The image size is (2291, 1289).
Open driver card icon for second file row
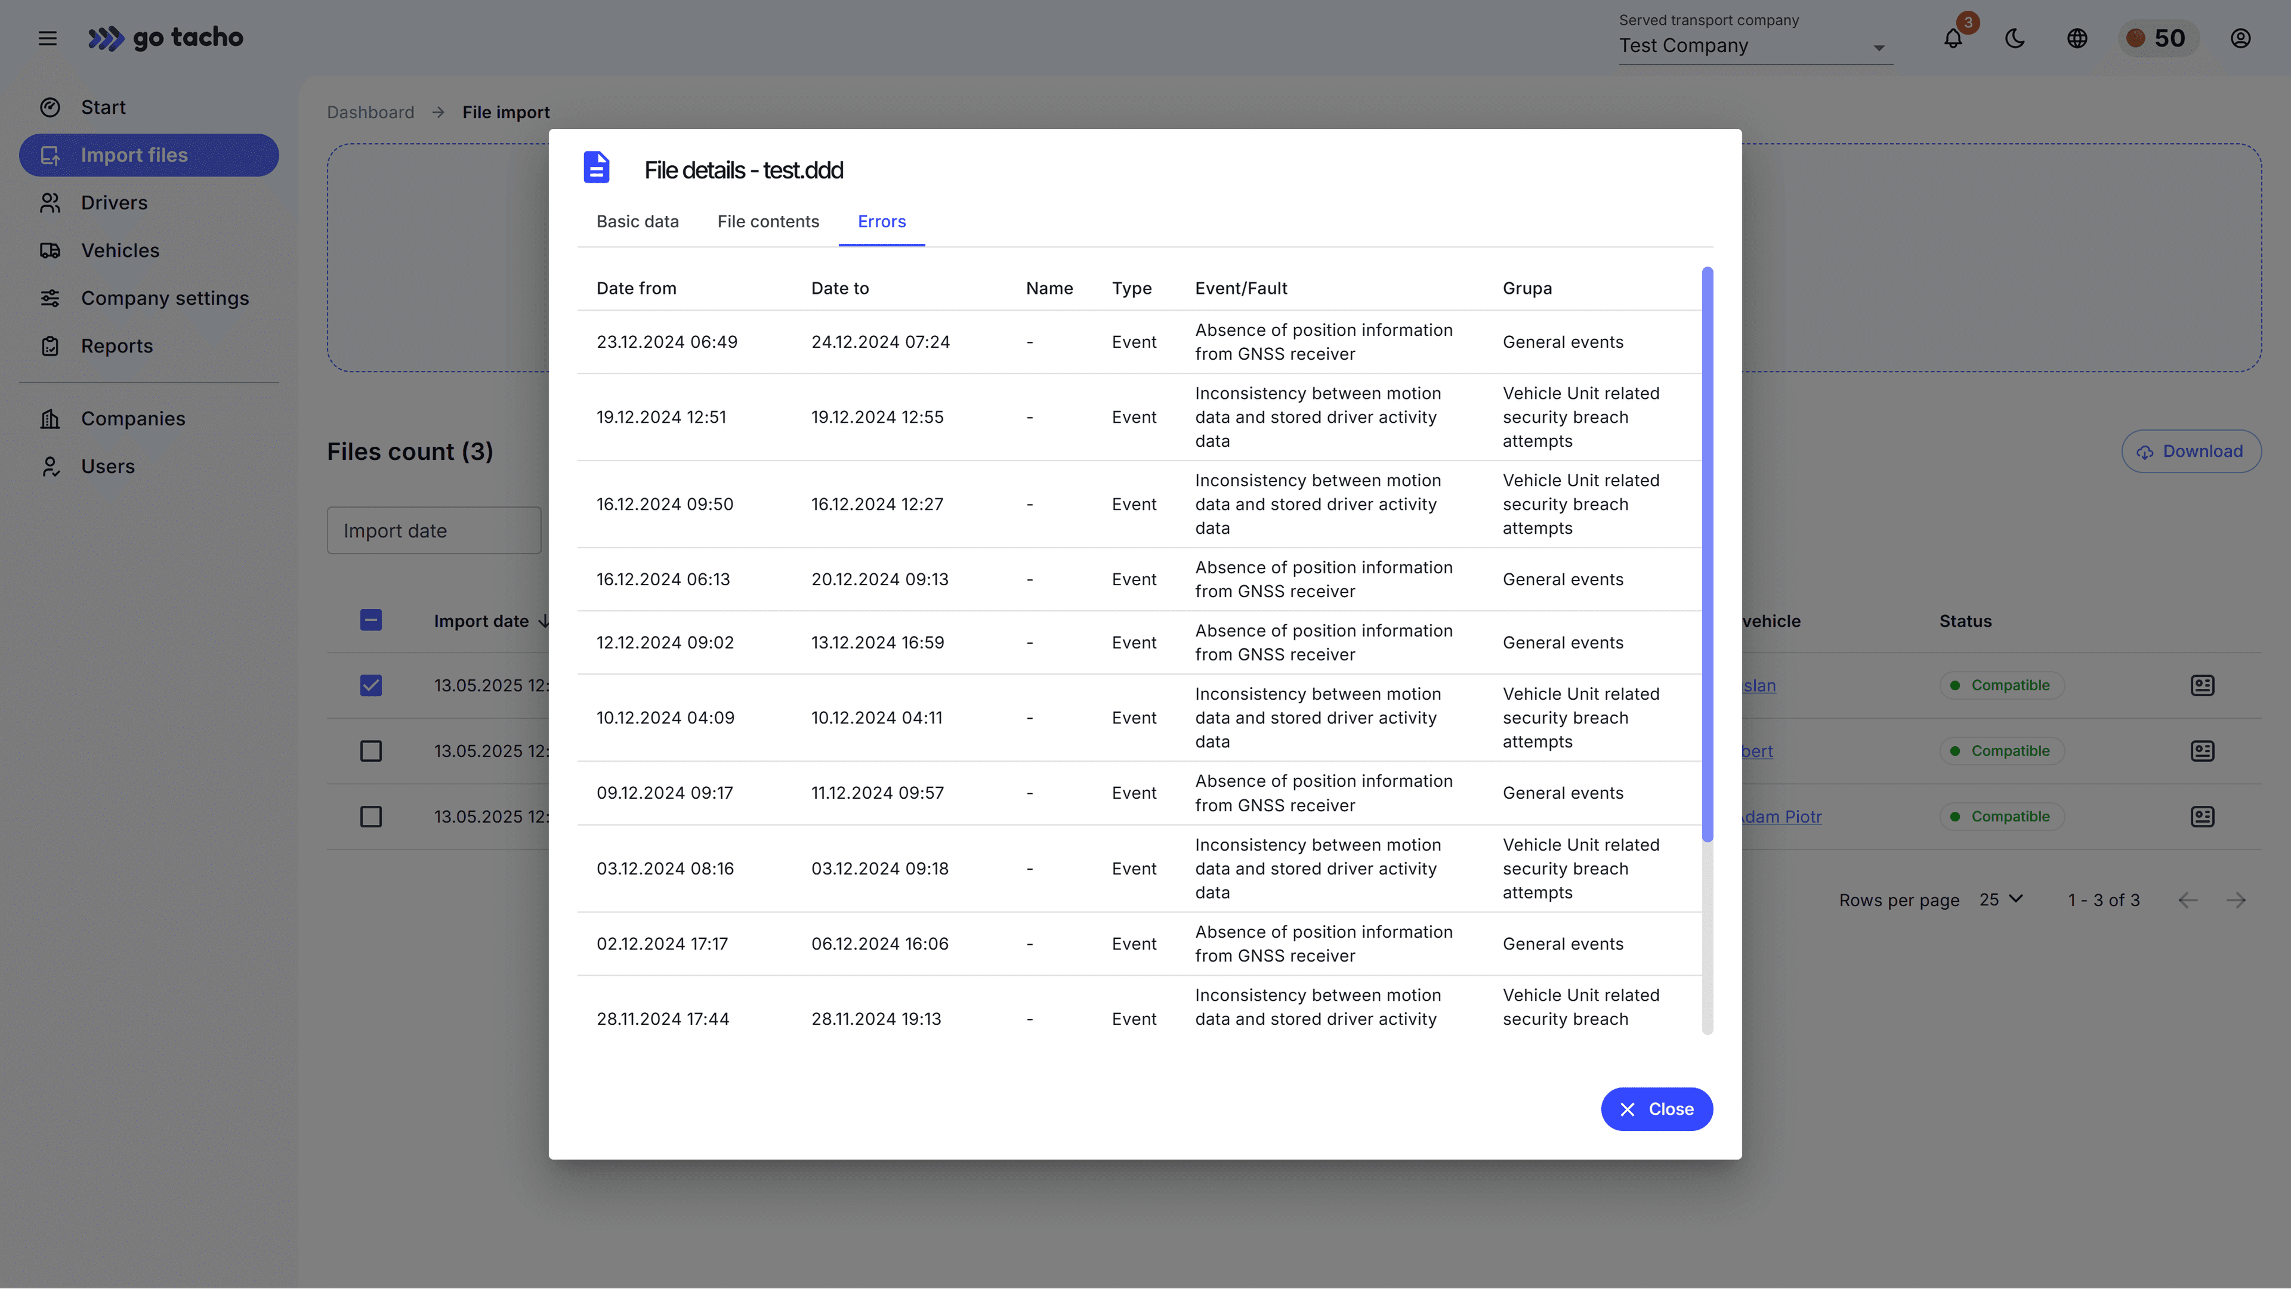(2202, 751)
